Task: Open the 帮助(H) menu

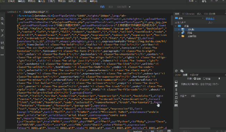Action: (94, 1)
